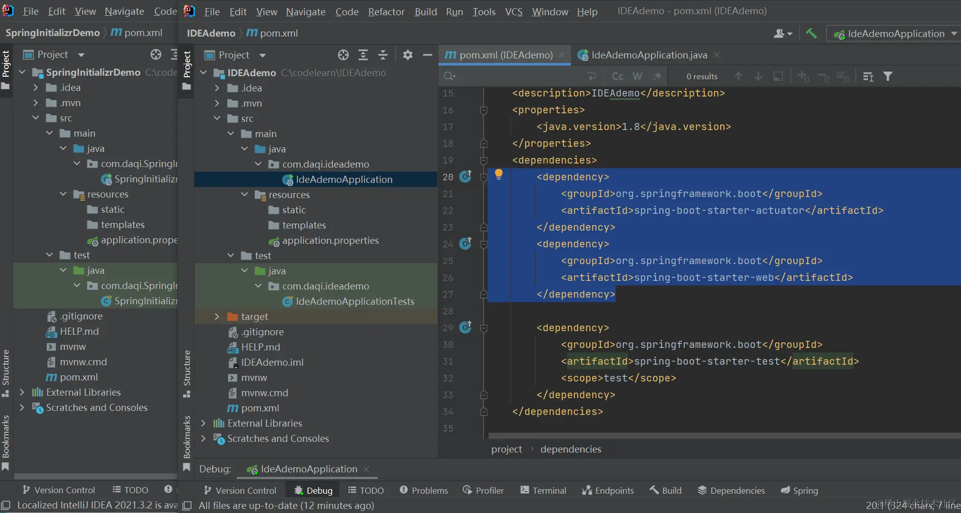
Task: Collapse the properties fold marker on line 16
Action: [484, 110]
